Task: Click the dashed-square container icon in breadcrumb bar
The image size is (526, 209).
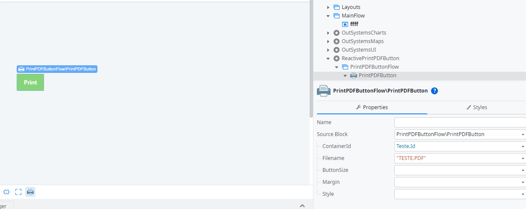Action: (x=18, y=192)
